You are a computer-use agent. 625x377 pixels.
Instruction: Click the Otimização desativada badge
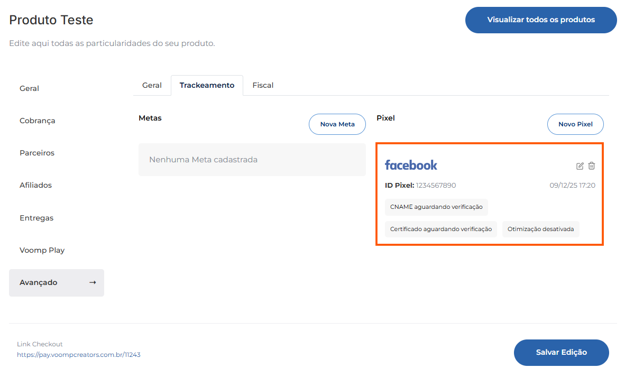(x=540, y=229)
